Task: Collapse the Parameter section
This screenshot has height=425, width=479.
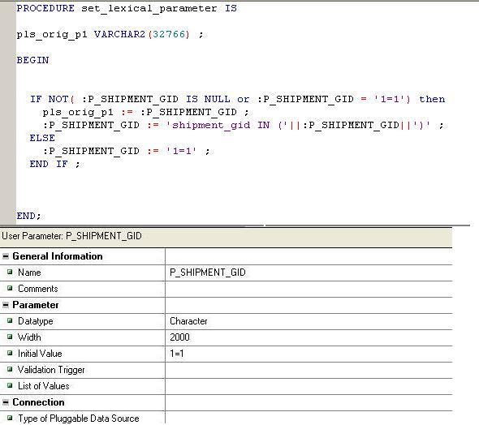Action: click(x=6, y=305)
